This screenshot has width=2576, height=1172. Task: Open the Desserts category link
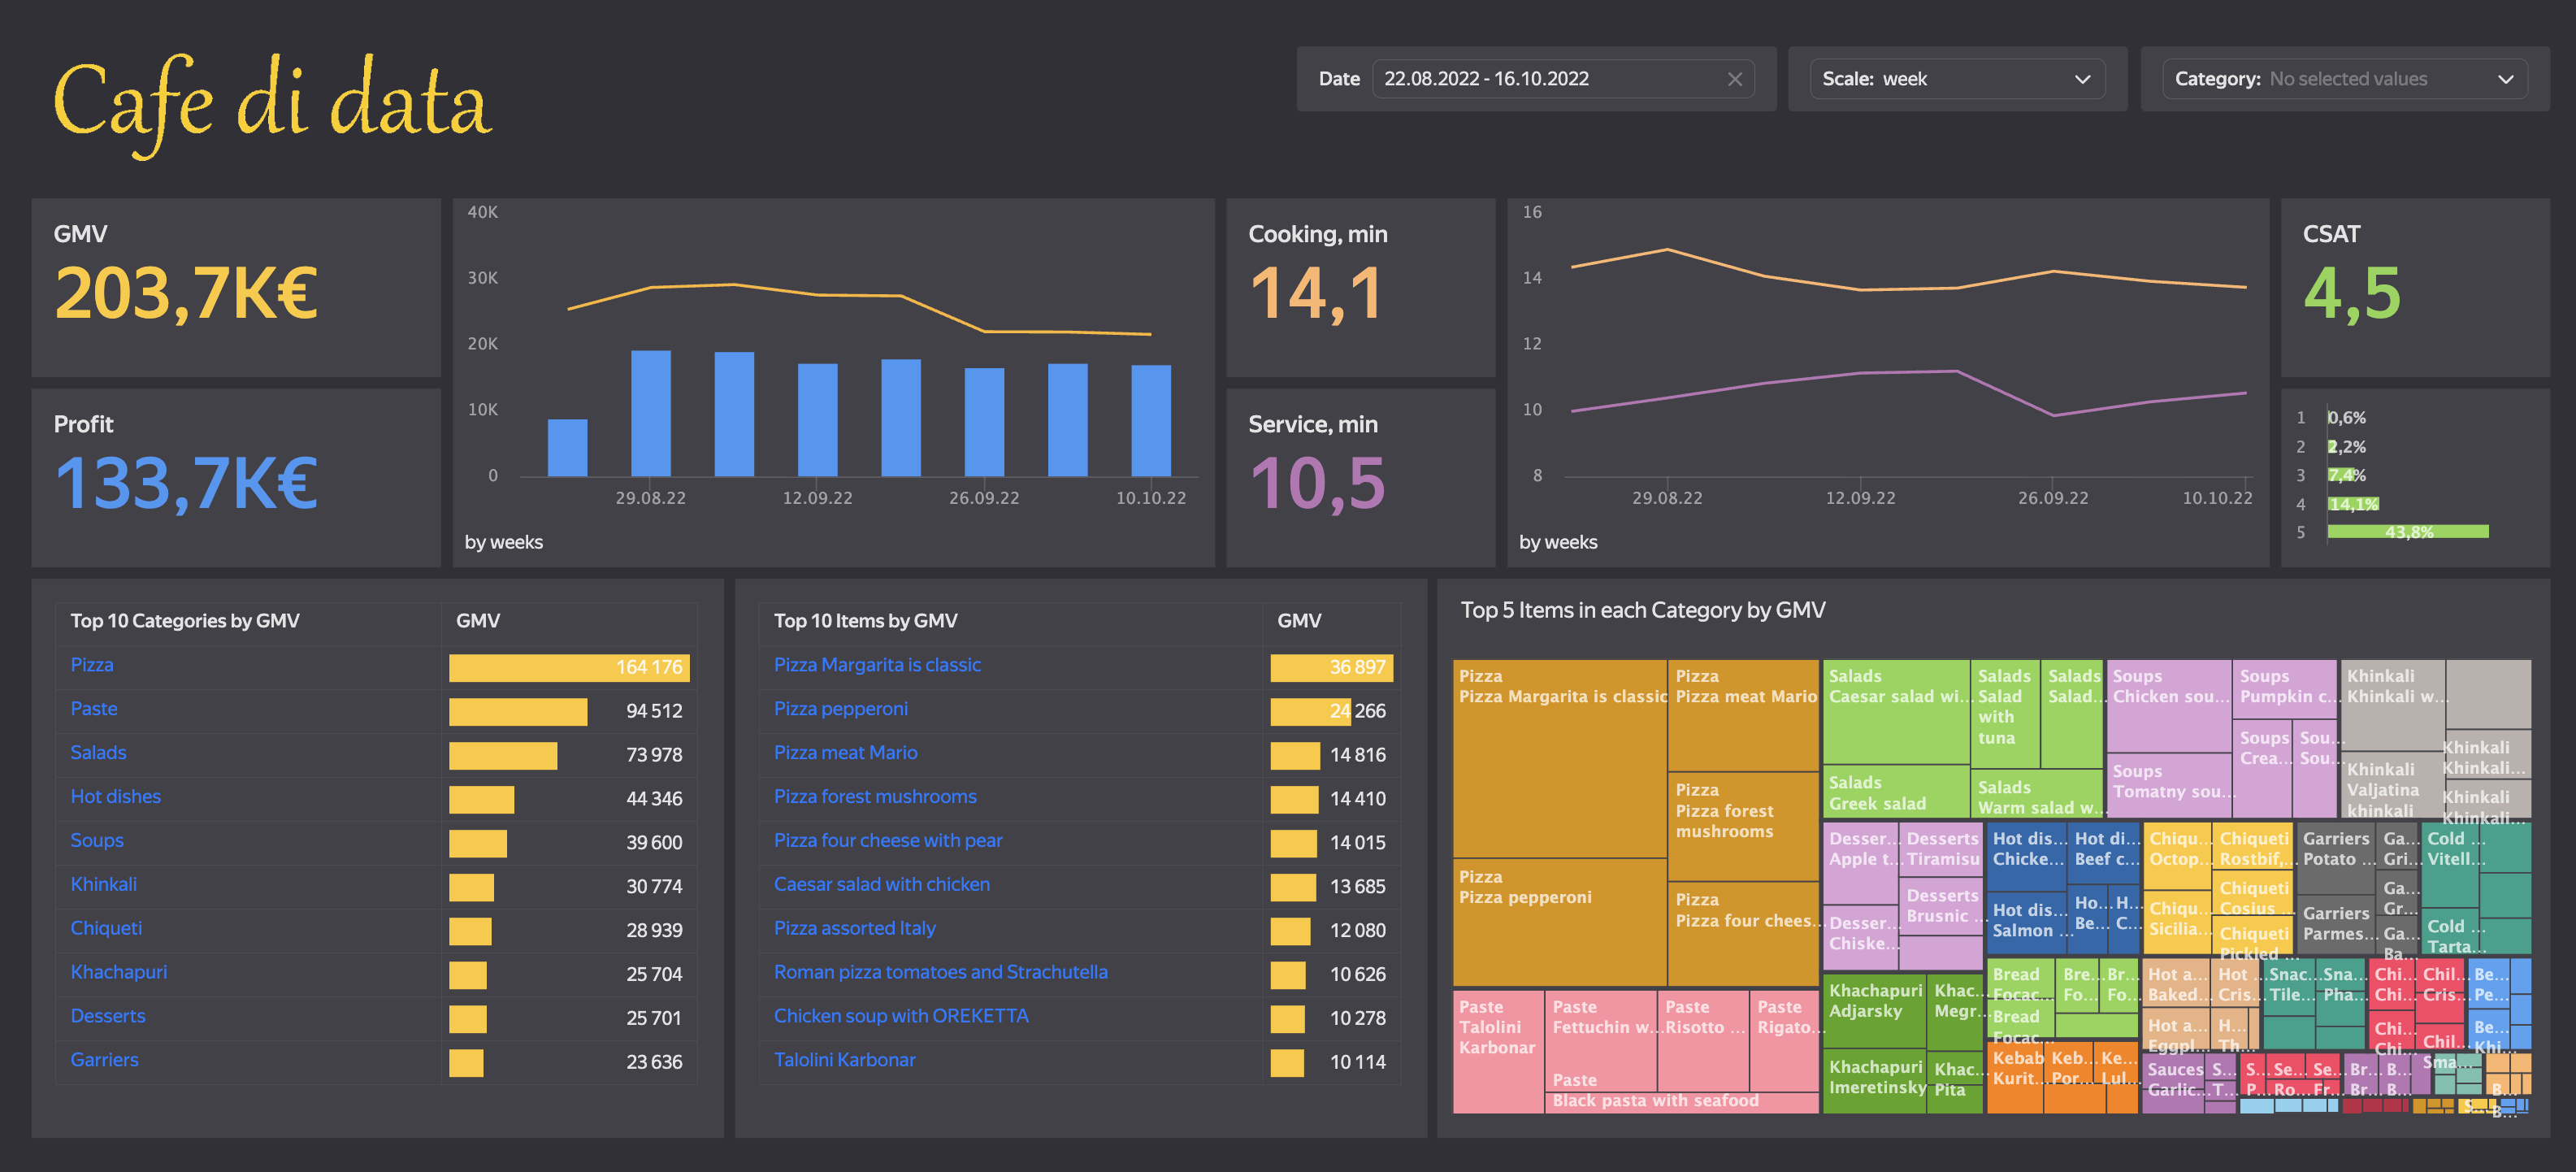click(108, 1016)
